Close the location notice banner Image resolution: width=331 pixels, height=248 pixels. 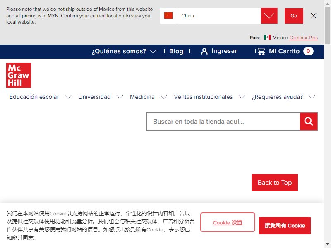314,16
